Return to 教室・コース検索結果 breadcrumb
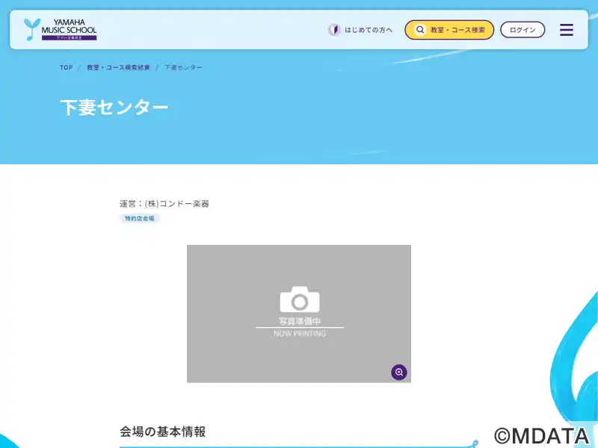Image resolution: width=598 pixels, height=448 pixels. point(118,68)
